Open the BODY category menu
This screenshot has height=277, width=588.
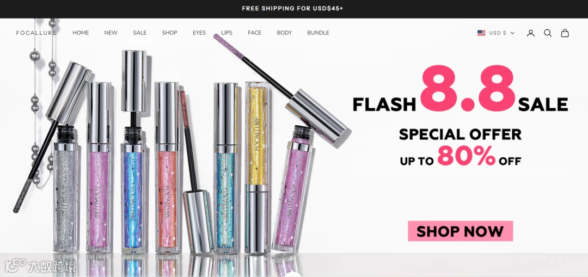284,33
